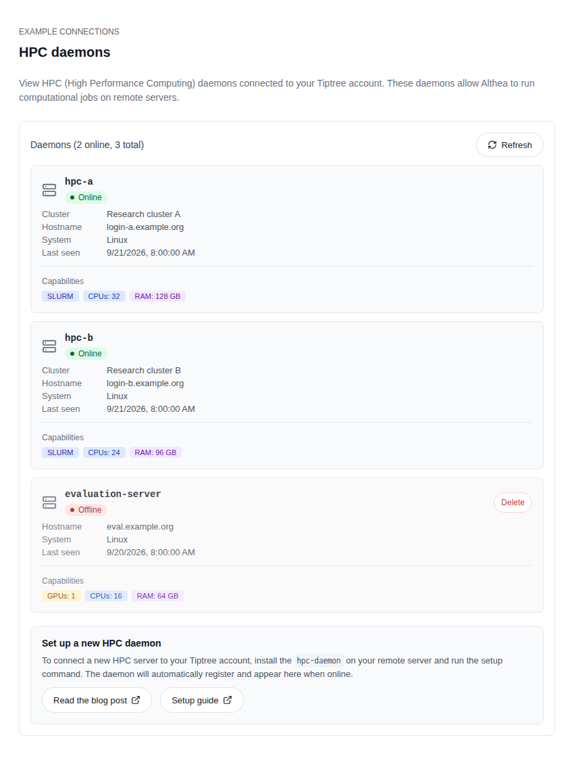Open the Setup guide link
This screenshot has height=771, width=574.
tap(202, 700)
